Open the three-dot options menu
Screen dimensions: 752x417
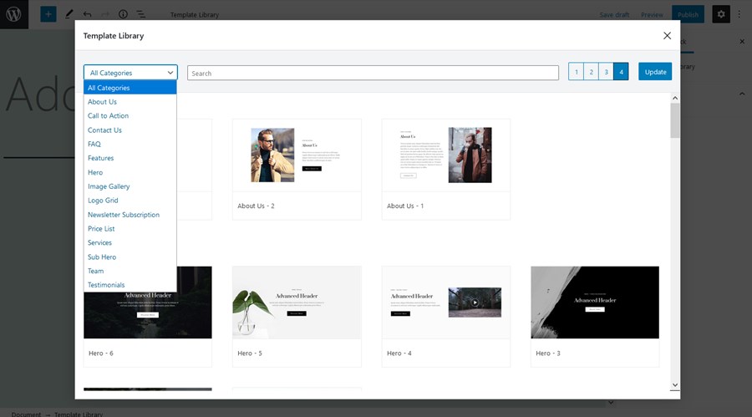pos(739,14)
